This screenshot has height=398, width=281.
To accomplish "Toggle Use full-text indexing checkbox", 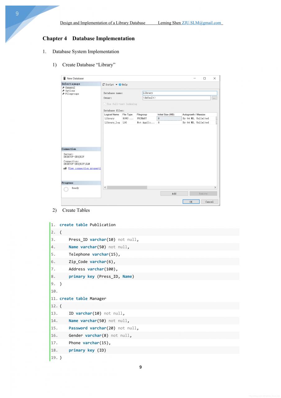I will tap(105, 104).
